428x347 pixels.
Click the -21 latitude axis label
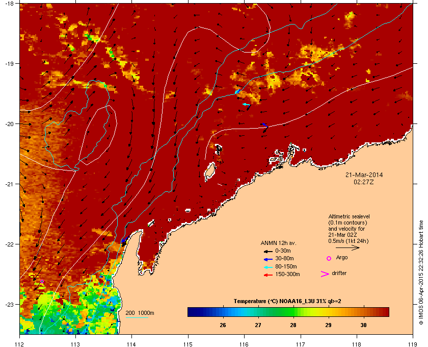[9, 184]
